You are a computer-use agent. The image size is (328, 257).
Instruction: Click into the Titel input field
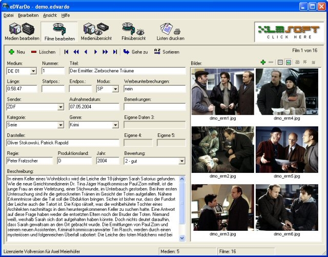click(x=127, y=71)
